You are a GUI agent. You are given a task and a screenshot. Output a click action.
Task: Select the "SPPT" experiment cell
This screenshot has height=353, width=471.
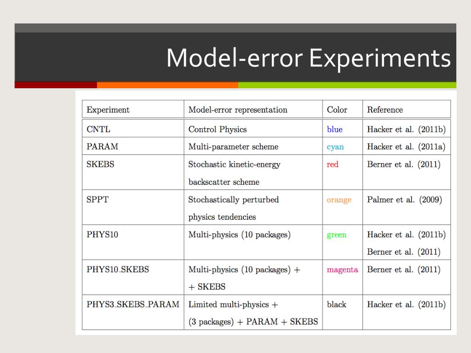(x=98, y=199)
